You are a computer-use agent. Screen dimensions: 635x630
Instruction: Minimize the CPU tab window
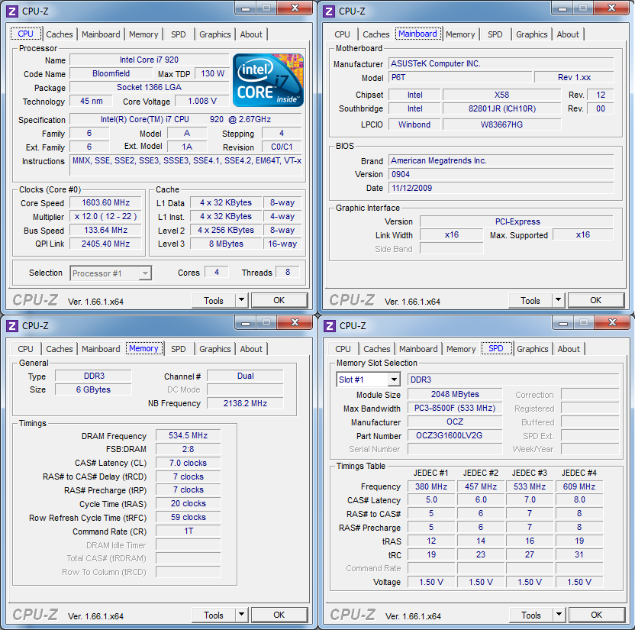[x=246, y=8]
